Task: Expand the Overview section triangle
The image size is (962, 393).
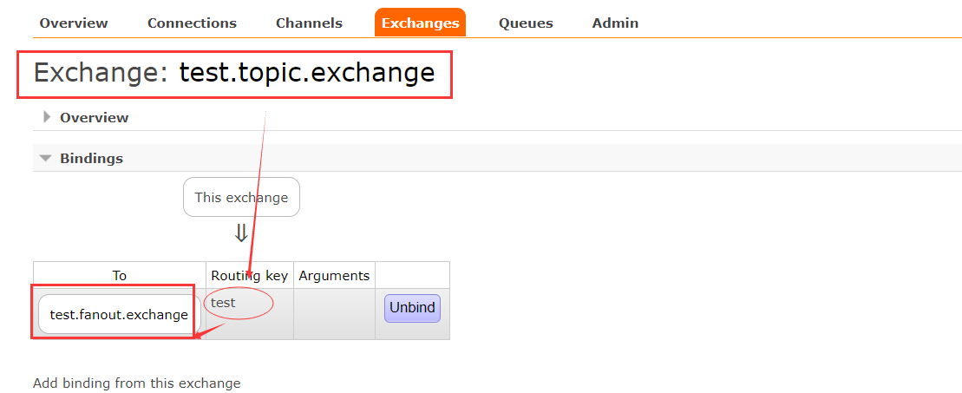Action: 47,117
